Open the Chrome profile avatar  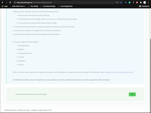click(x=145, y=3)
